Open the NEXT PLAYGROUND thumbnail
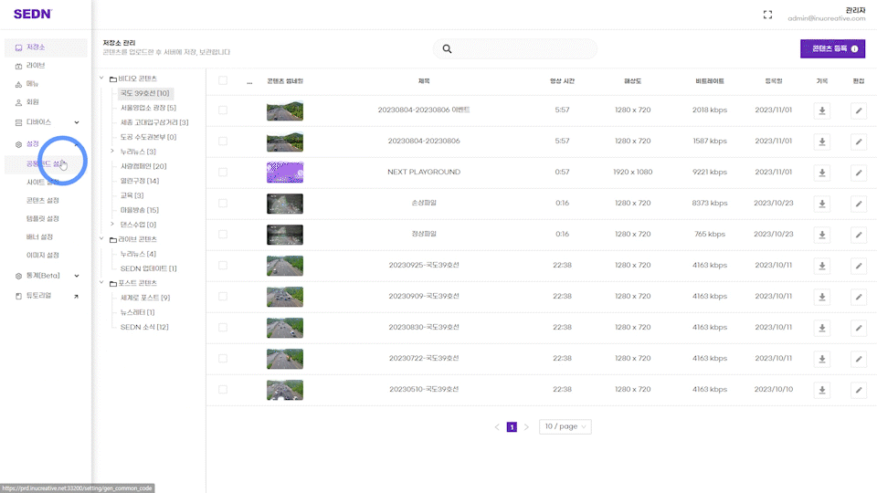This screenshot has width=877, height=493. coord(285,173)
